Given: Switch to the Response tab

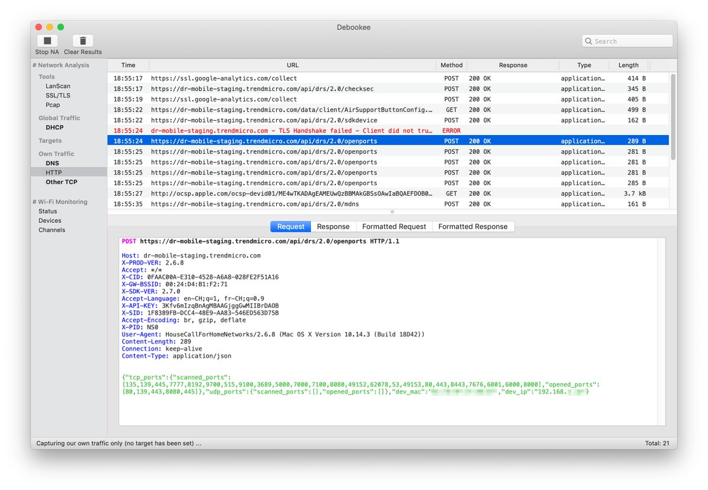Looking at the screenshot, I should [333, 226].
